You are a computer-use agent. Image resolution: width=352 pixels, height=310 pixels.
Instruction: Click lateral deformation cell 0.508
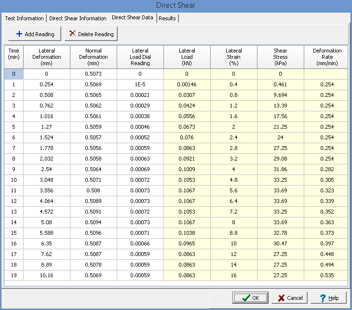click(x=47, y=95)
